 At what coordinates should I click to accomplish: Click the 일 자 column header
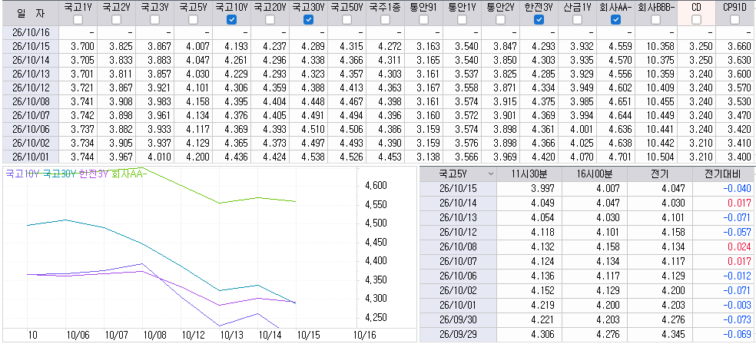pyautogui.click(x=30, y=13)
